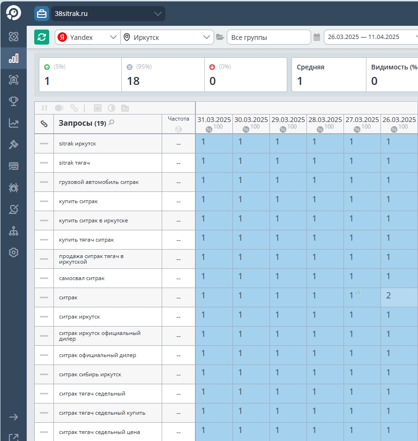Viewport: 418px width, 441px height.
Task: Click the Частота column header
Action: (x=178, y=119)
